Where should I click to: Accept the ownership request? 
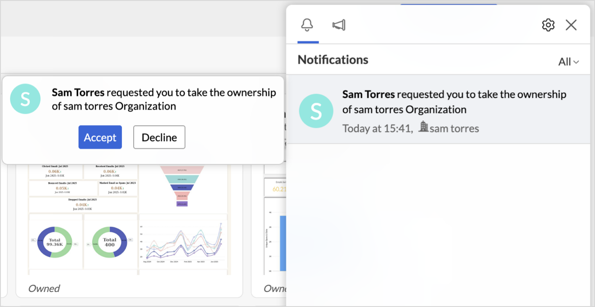(100, 137)
